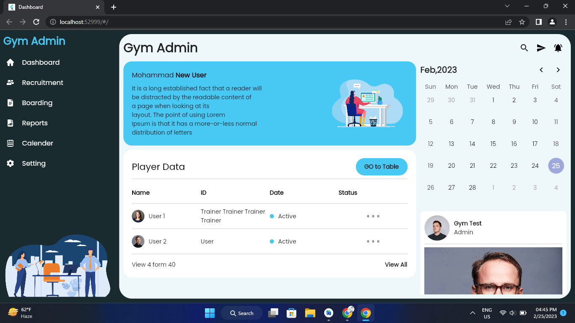
Task: Click the Boarding clipboard icon
Action: tap(10, 103)
